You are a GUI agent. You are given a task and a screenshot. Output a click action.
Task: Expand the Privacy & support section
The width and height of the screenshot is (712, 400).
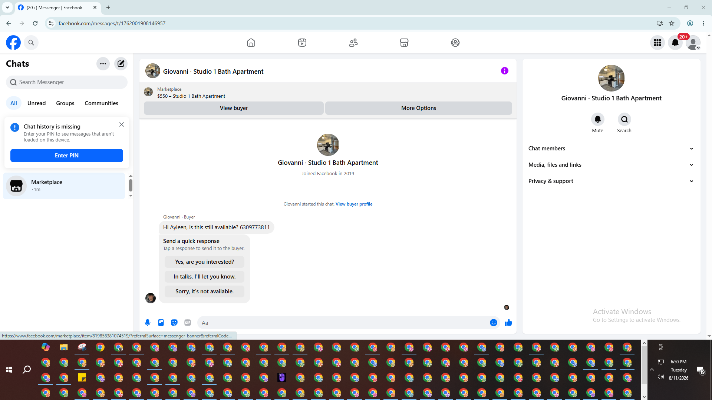coord(611,181)
